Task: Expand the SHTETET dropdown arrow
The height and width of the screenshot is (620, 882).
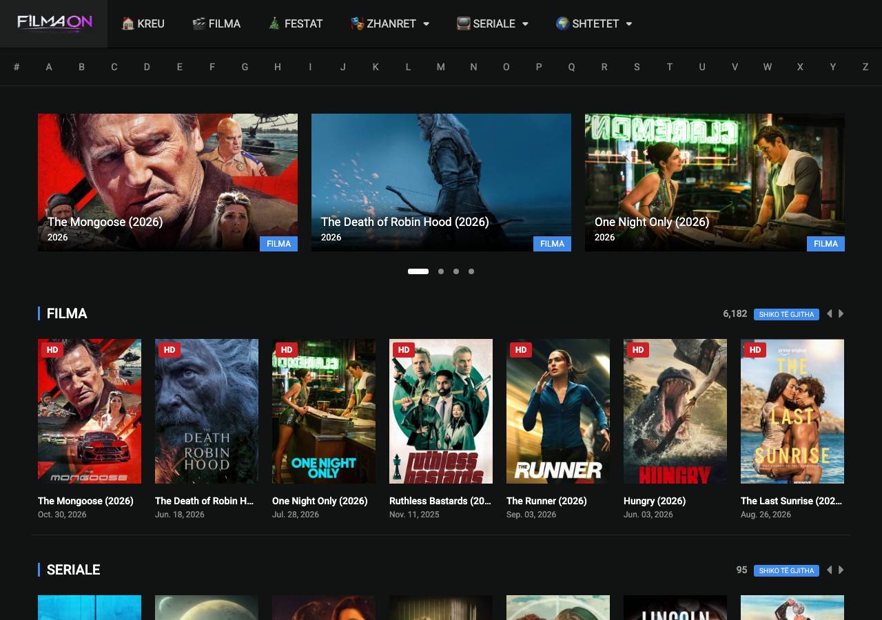Action: click(x=628, y=24)
